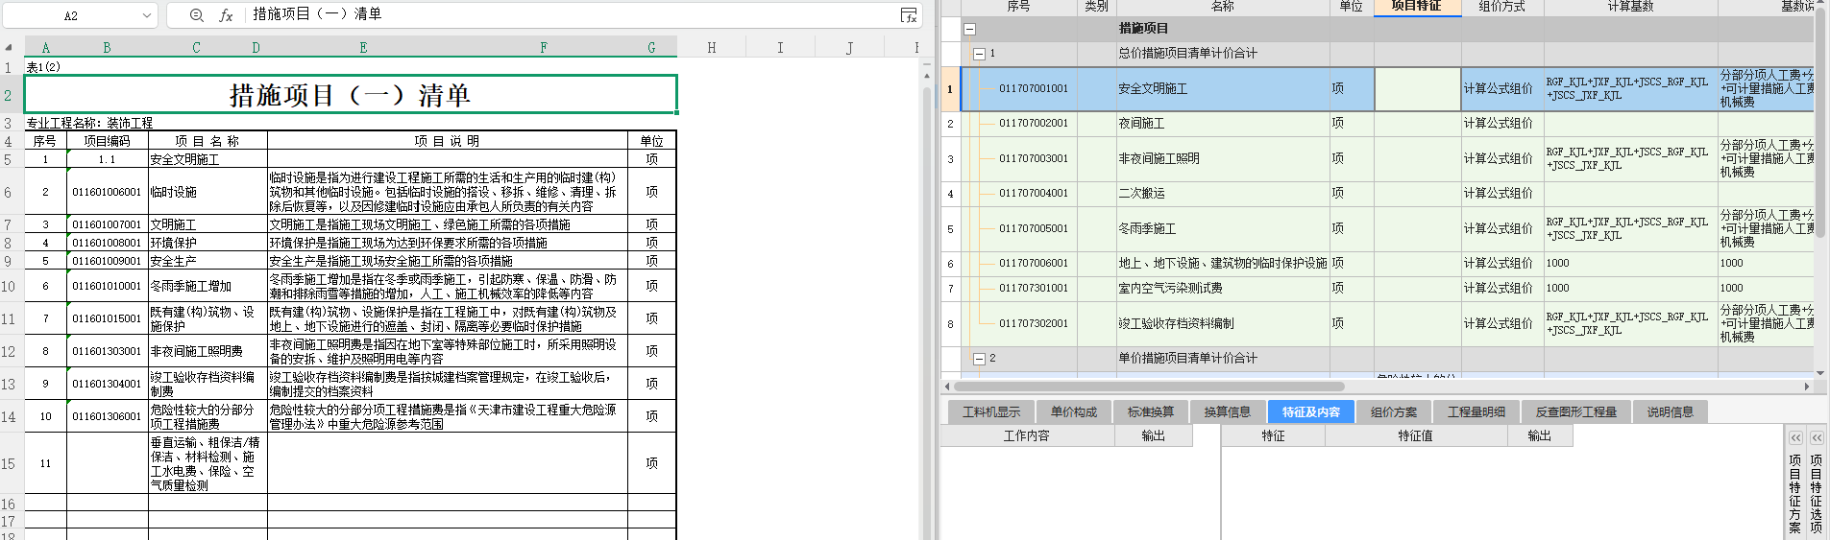Open the 反查图形工程量 tab

click(x=1575, y=412)
